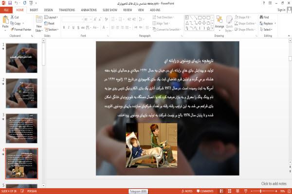Click the Decrease Font Size icon
The image size is (292, 194).
point(100,19)
